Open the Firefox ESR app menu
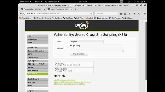The height and width of the screenshot is (92, 165). (x=52, y=2)
